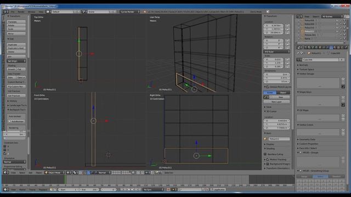Open the Help menu
The height and width of the screenshot is (197, 351).
click(x=41, y=11)
